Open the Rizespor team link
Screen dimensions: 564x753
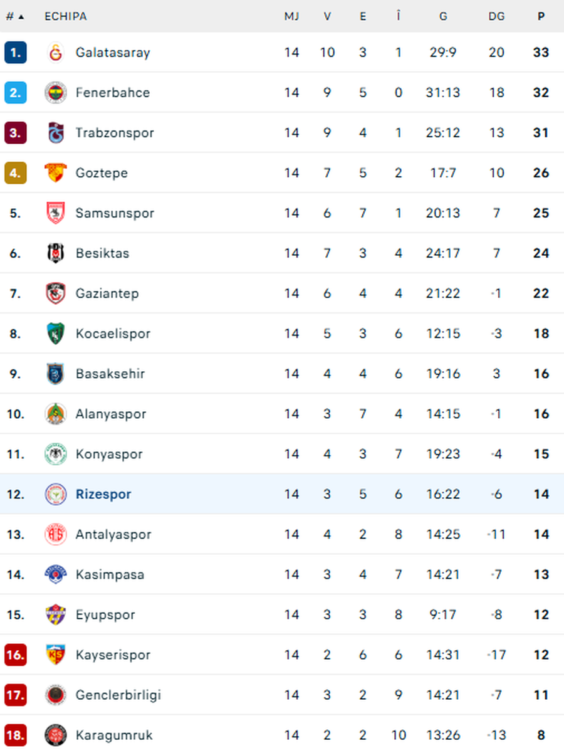click(103, 494)
